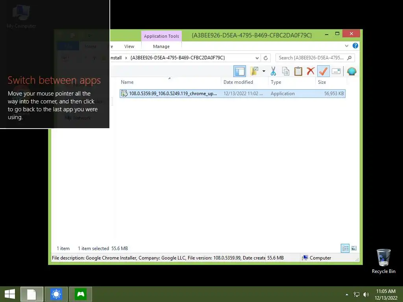Minimize the Explorer window

(x=326, y=34)
